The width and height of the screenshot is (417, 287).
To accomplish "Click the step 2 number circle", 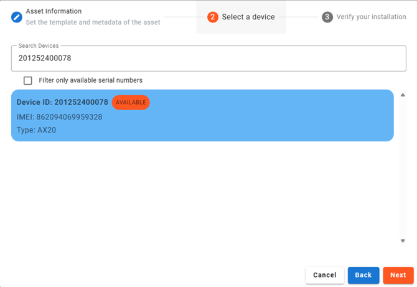I will [213, 17].
